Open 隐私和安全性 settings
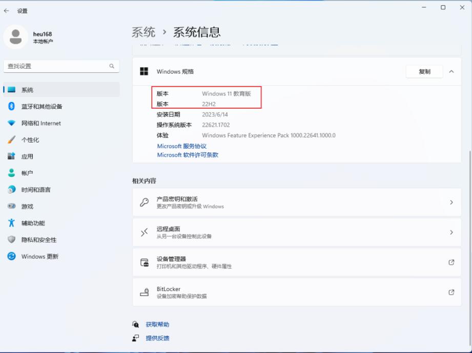The width and height of the screenshot is (472, 353). (61, 240)
